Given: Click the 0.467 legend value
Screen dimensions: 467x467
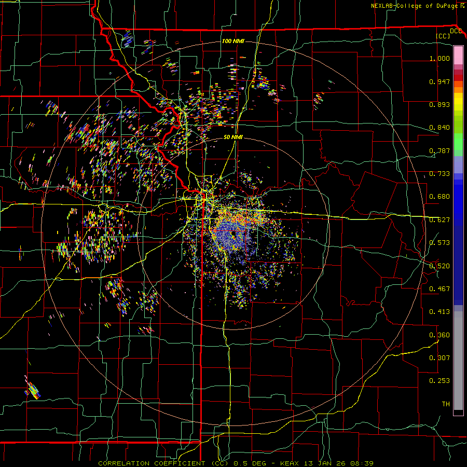Looking at the screenshot, I should pyautogui.click(x=439, y=289).
